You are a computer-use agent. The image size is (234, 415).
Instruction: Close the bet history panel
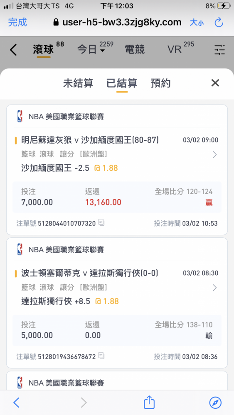215,83
